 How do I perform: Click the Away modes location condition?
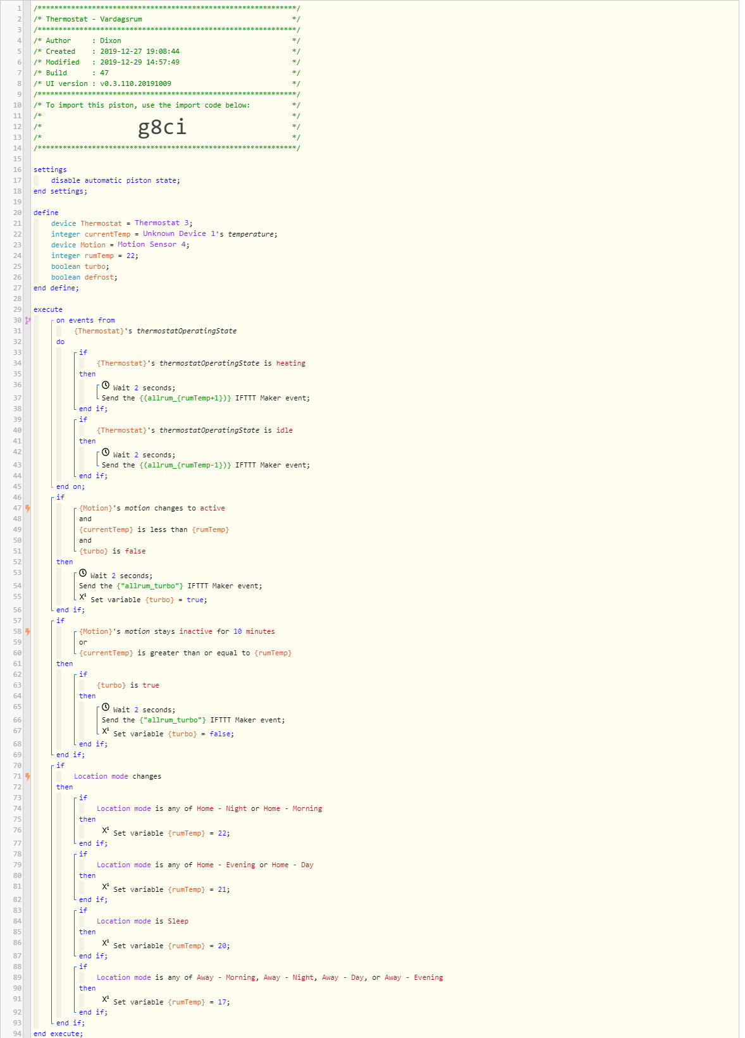(270, 977)
